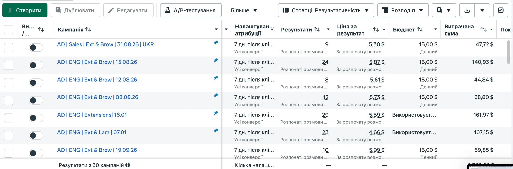The width and height of the screenshot is (513, 169).
Task: Click pin icon on the 31.08.26 UKR campaign row
Action: pyautogui.click(x=216, y=43)
